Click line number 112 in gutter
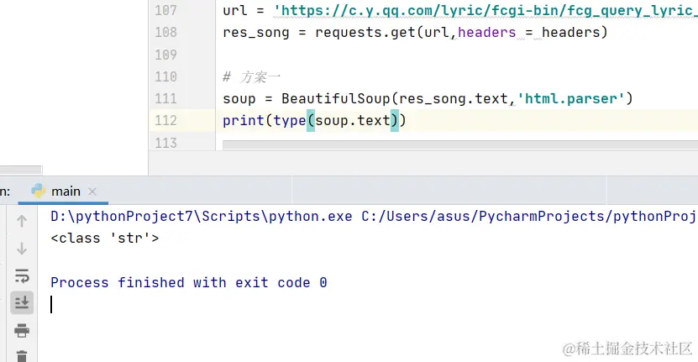The width and height of the screenshot is (698, 362). coord(165,121)
